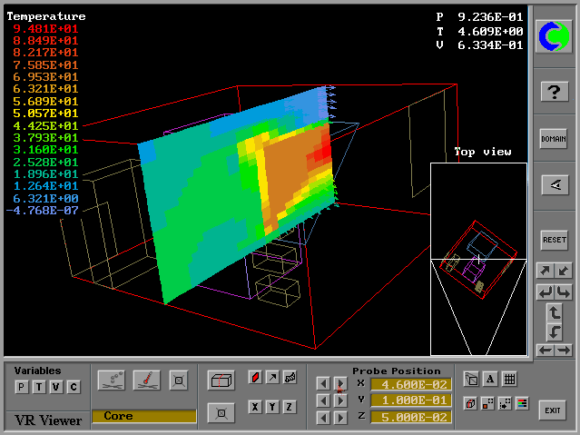Click the red slice plane icon
580x435 pixels.
[x=255, y=378]
